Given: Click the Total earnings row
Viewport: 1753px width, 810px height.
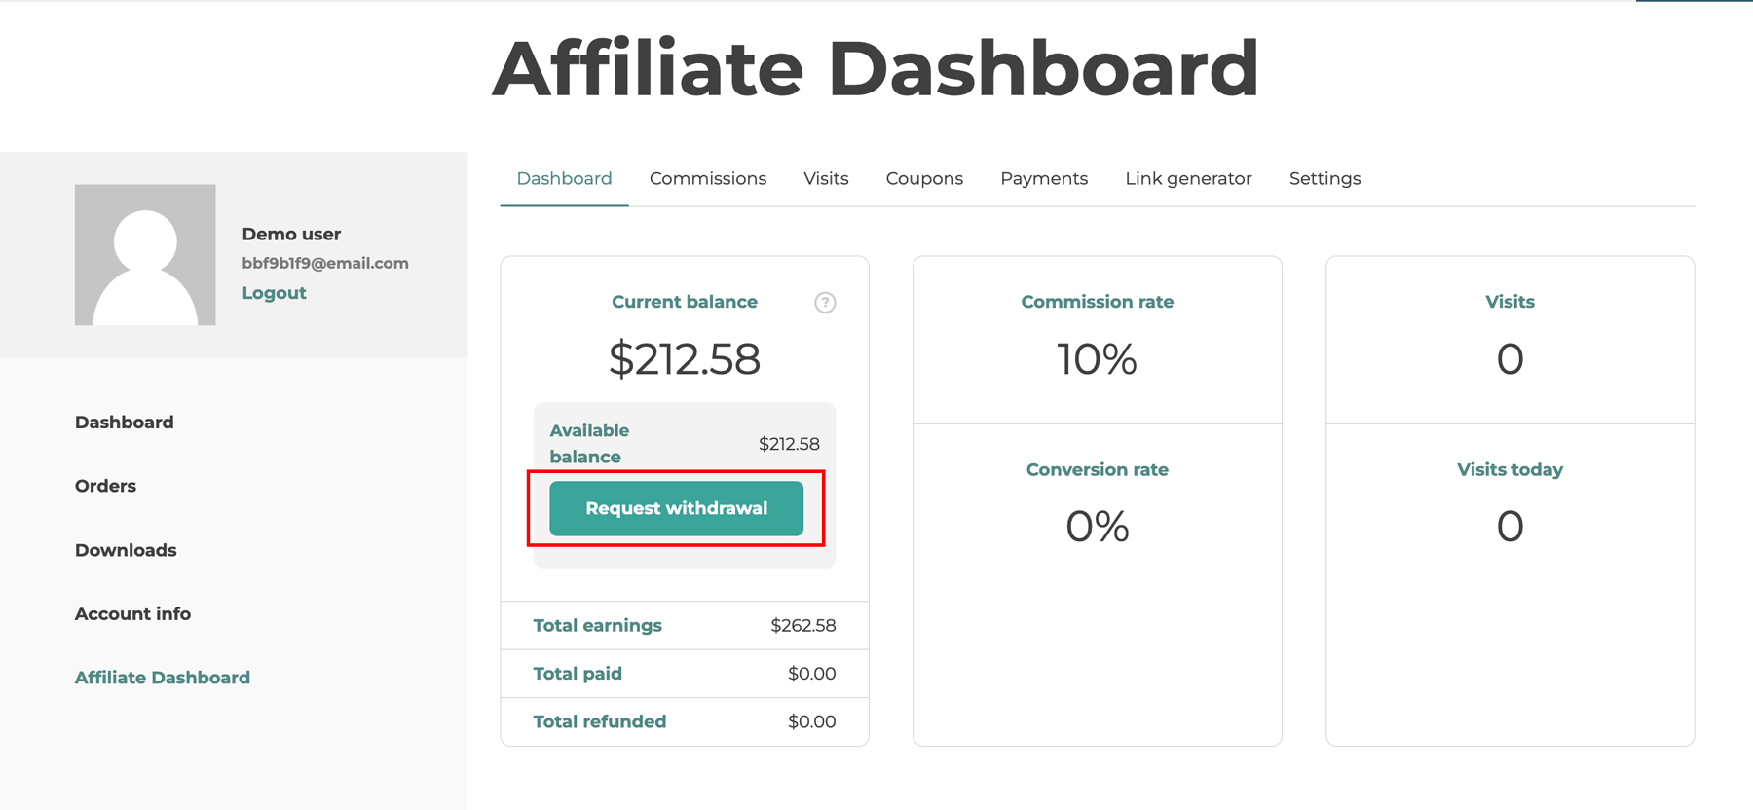Looking at the screenshot, I should [685, 626].
